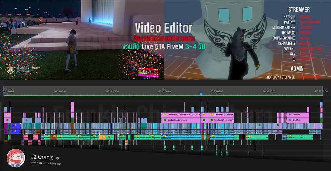Click fx badge on Graduation ceremony clip after playhead
The height and width of the screenshot is (171, 331).
(x=211, y=120)
